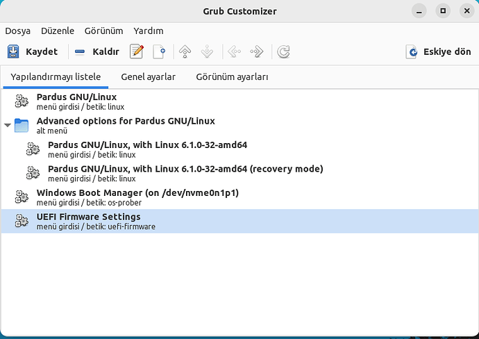Open the Yardım menu
Viewport: 479px width, 339px height.
click(148, 31)
